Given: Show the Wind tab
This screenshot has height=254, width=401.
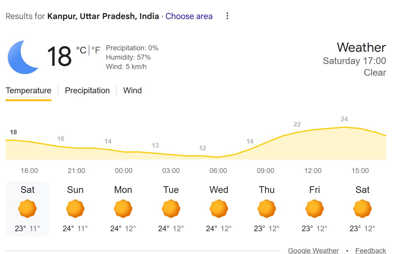Looking at the screenshot, I should [132, 91].
